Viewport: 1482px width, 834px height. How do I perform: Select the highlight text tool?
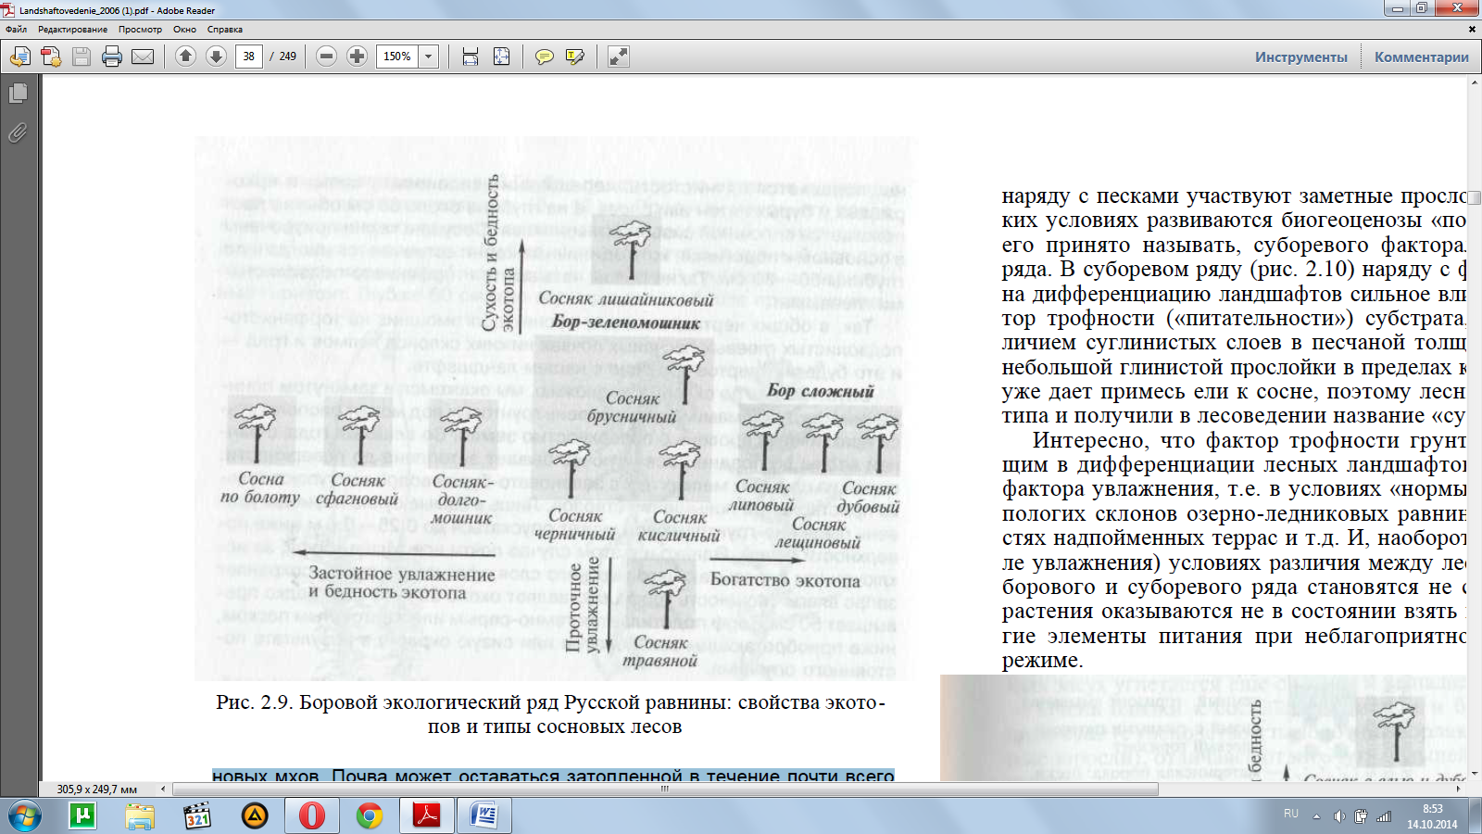pyautogui.click(x=575, y=57)
